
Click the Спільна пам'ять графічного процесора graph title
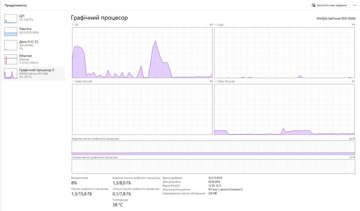95,157
